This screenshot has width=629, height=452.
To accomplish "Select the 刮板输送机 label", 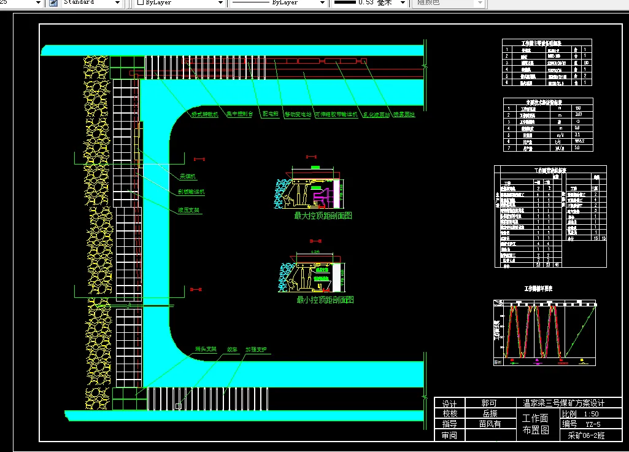I will click(x=191, y=192).
